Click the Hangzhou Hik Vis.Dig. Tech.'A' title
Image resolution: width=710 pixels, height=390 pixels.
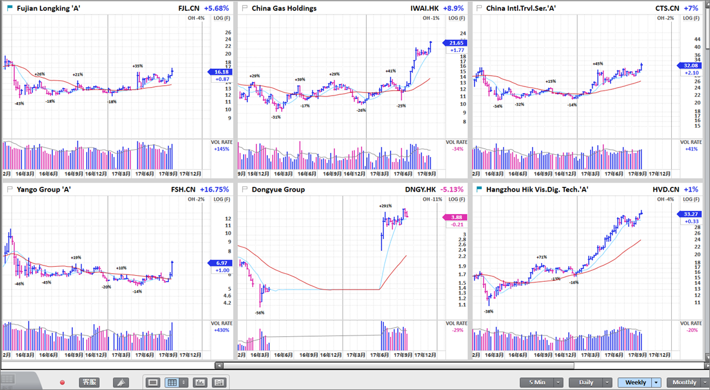point(537,189)
